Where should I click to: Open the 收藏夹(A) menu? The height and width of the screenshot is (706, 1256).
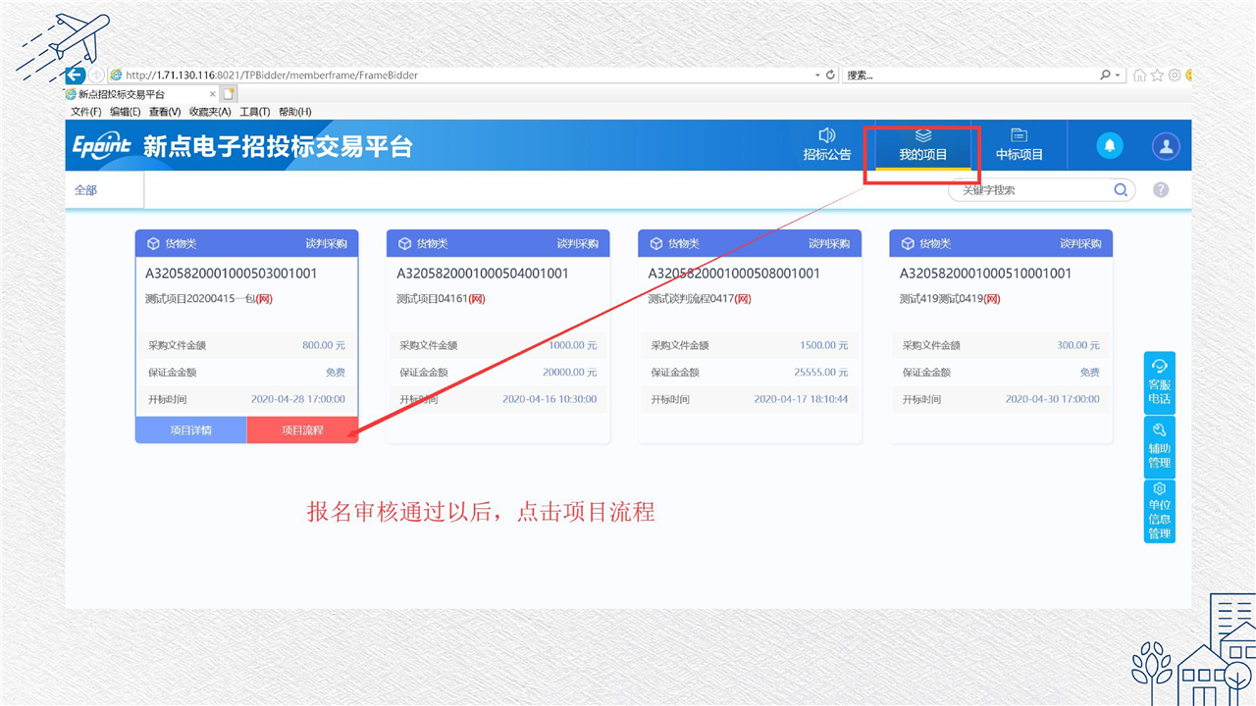click(x=210, y=112)
